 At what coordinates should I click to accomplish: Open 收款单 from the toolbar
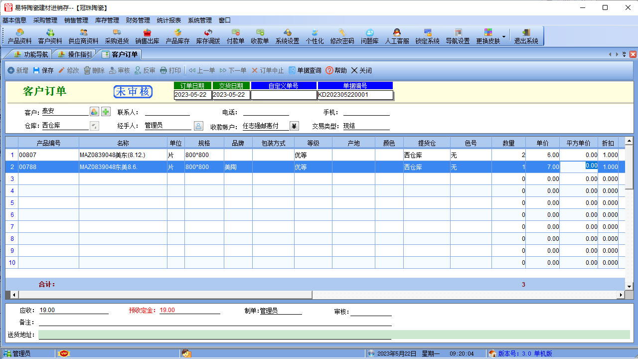(260, 36)
